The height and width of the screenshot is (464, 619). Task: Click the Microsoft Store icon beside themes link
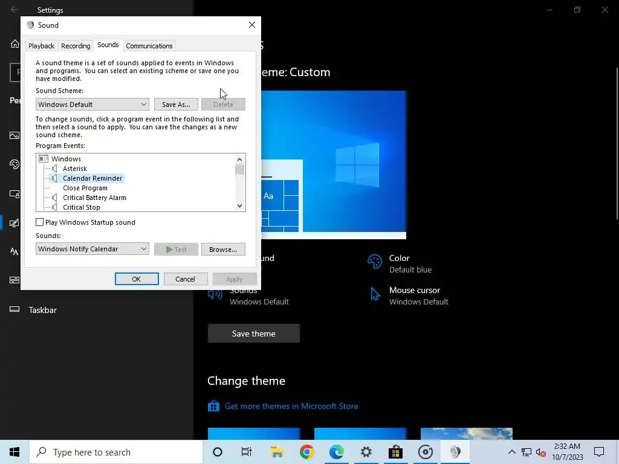213,406
